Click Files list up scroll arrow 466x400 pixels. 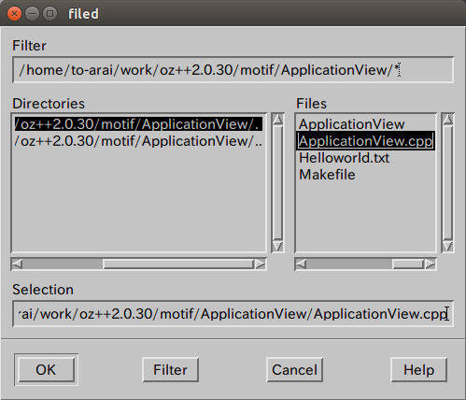click(447, 120)
